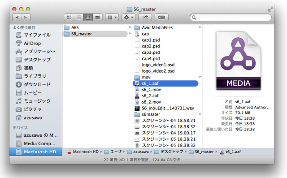Open デスクトップ in the sidebar
This screenshot has height=178, width=287.
point(33,60)
